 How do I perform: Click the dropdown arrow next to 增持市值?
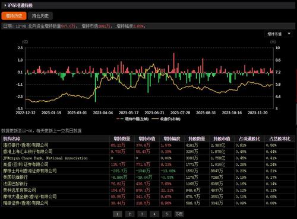289,34
